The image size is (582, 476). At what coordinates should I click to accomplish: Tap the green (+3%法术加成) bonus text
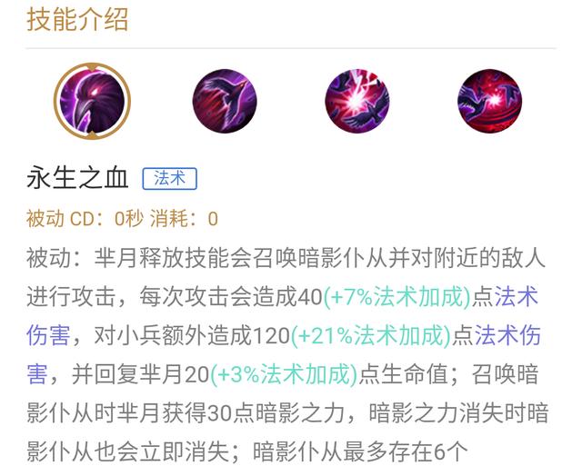pyautogui.click(x=284, y=374)
